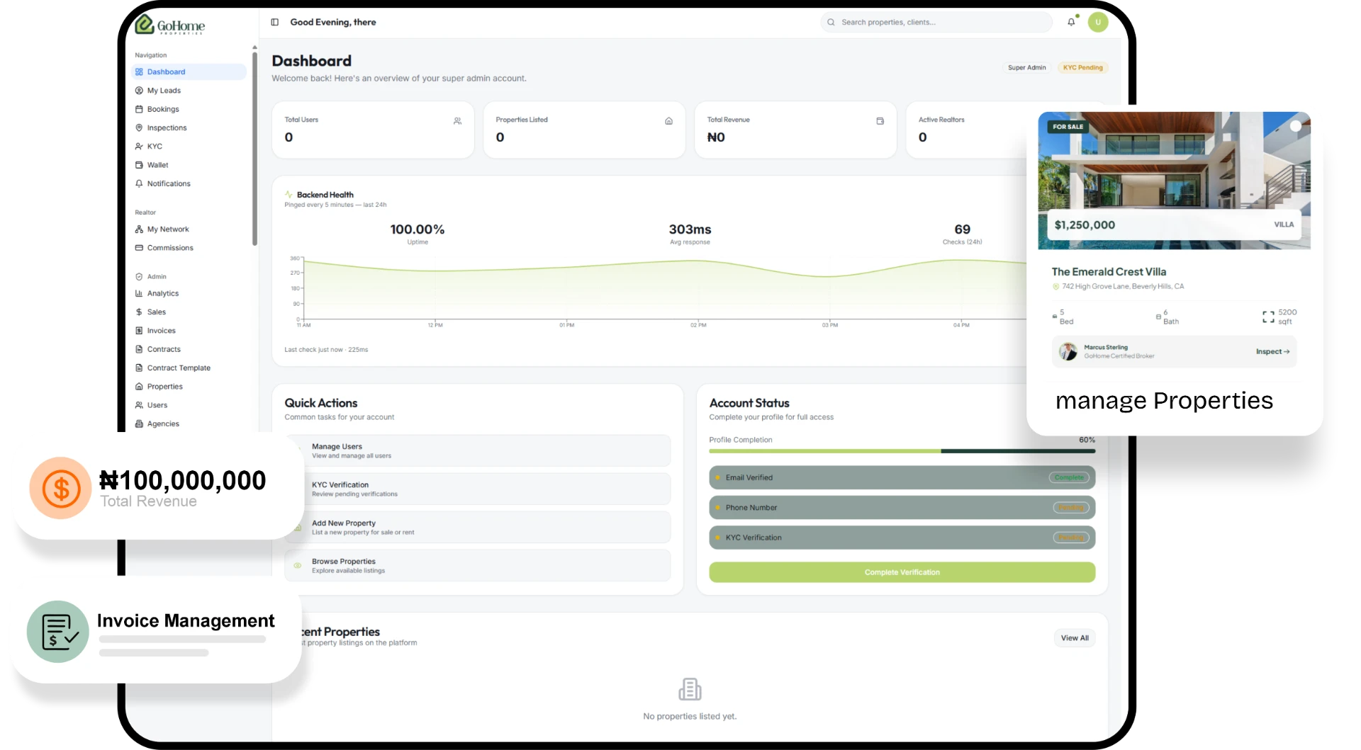Click the Profile Completion progress bar

pos(902,451)
